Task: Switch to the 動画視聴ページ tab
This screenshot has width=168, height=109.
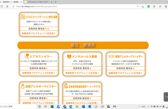Action: [11, 2]
